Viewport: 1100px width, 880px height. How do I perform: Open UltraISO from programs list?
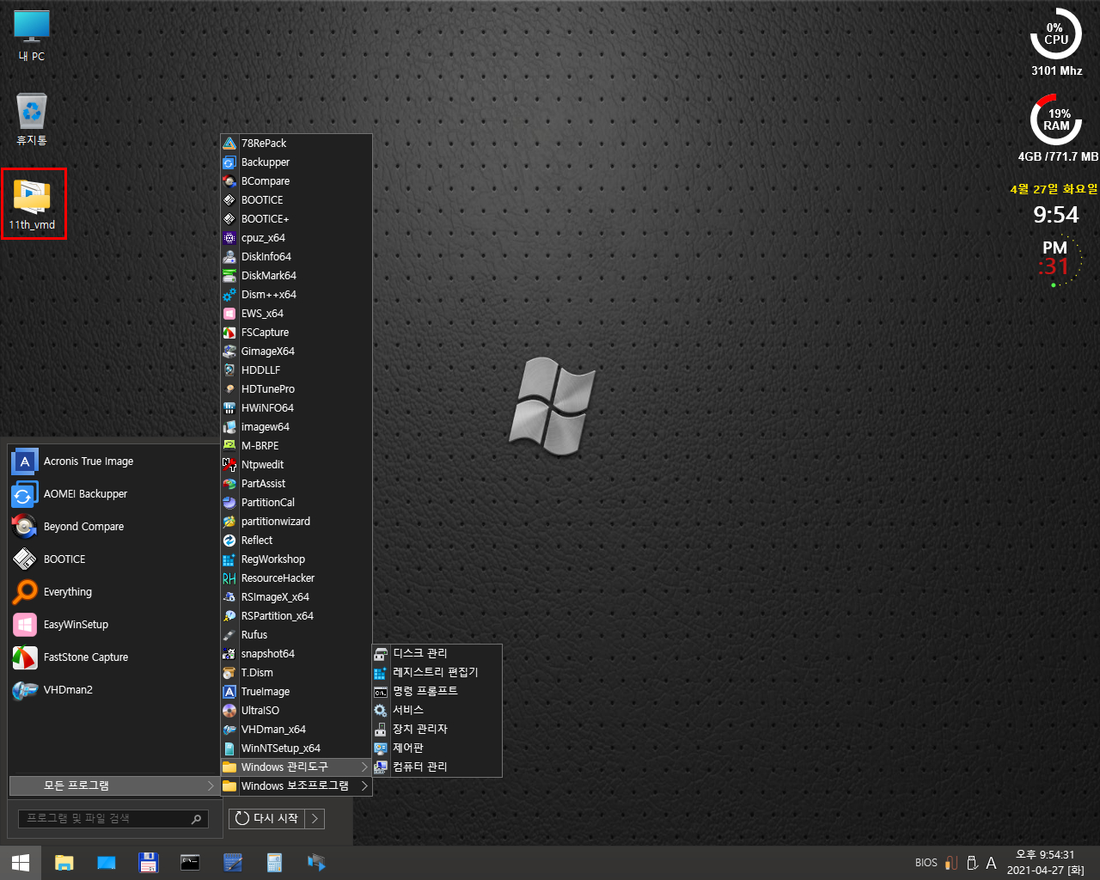(x=296, y=711)
